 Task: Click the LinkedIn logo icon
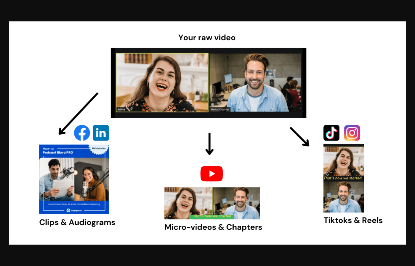tap(101, 133)
